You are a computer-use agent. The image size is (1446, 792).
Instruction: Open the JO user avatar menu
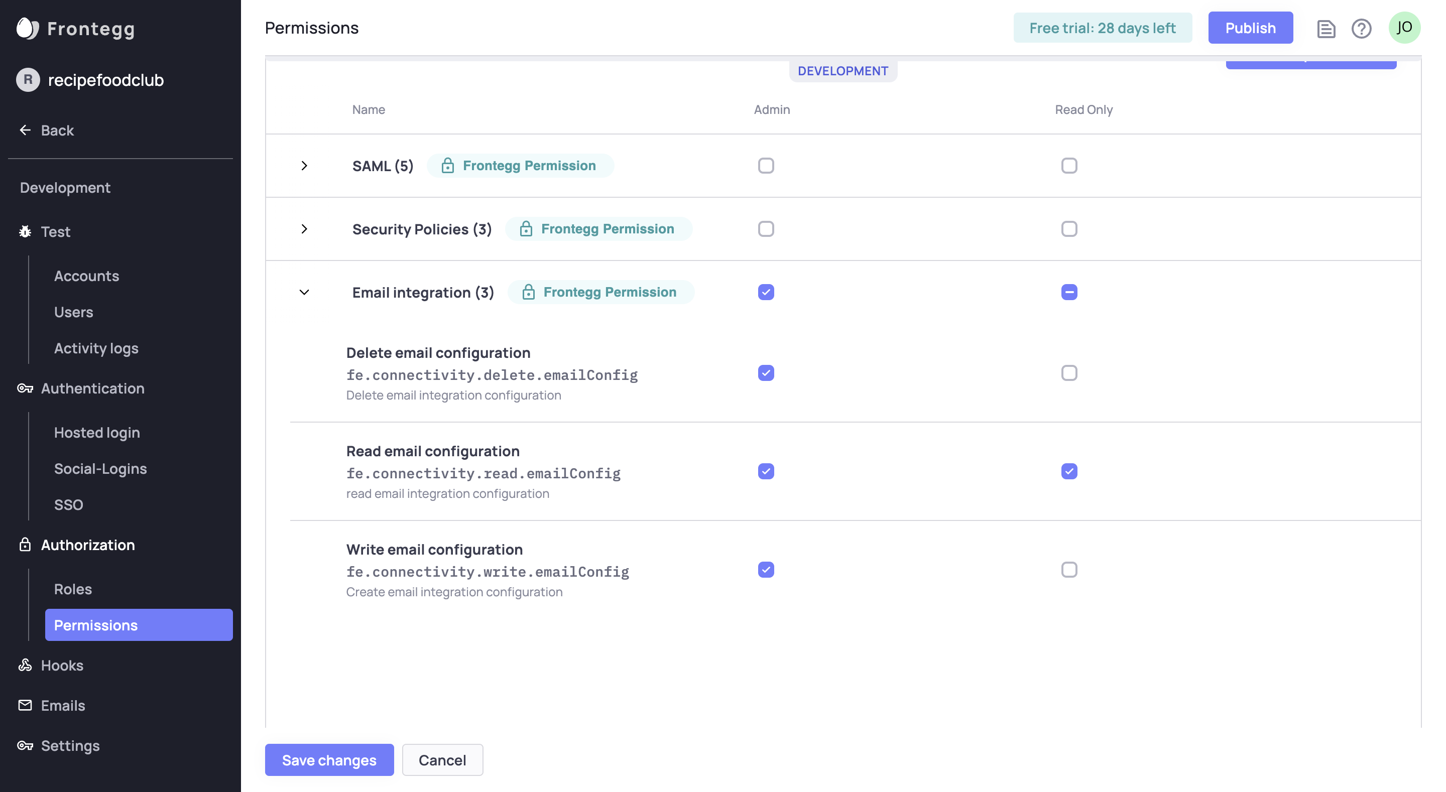coord(1404,28)
